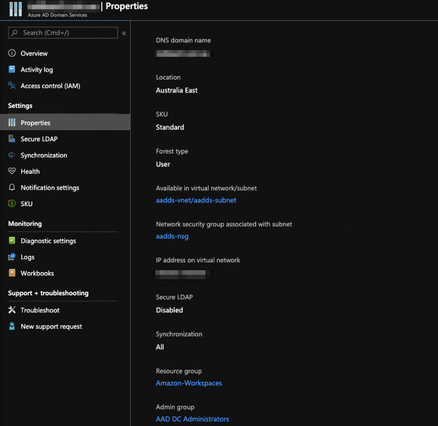Click the search magnifier icon

click(14, 33)
